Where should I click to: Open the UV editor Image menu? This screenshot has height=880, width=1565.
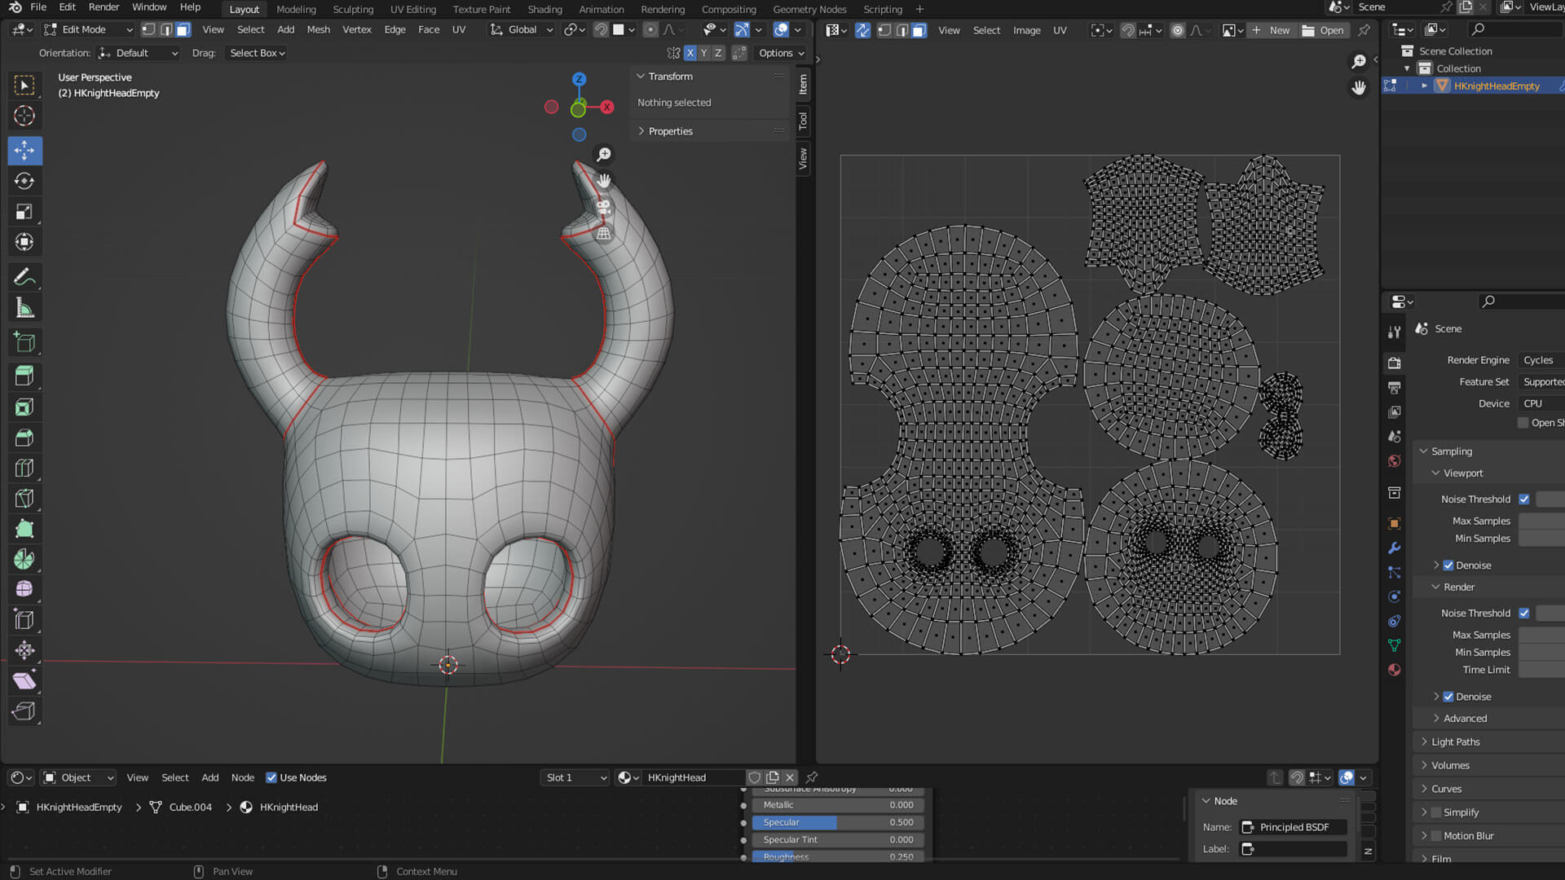(x=1026, y=30)
